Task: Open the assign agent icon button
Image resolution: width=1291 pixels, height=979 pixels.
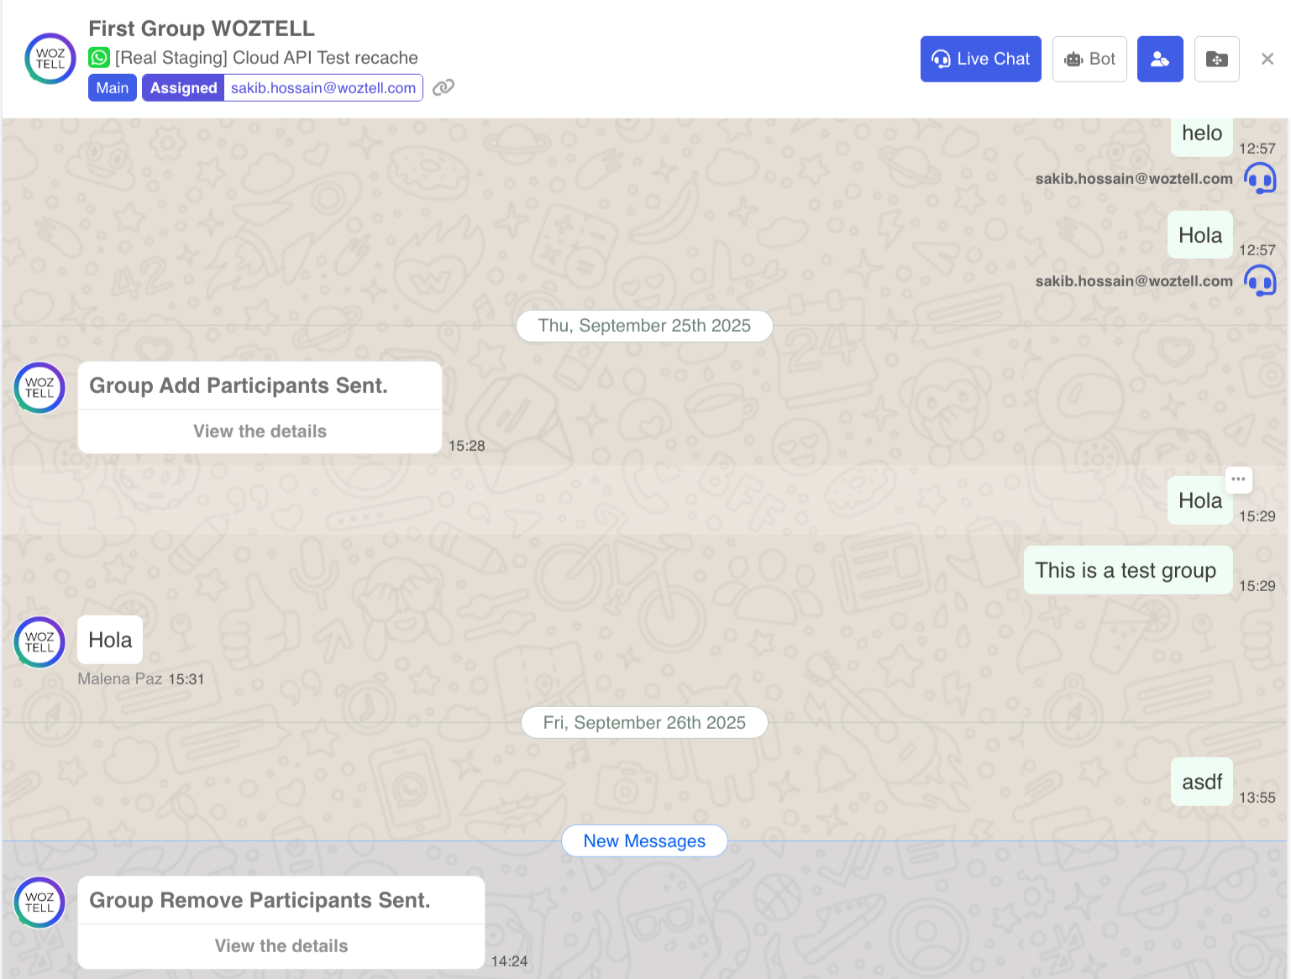Action: click(x=1159, y=59)
